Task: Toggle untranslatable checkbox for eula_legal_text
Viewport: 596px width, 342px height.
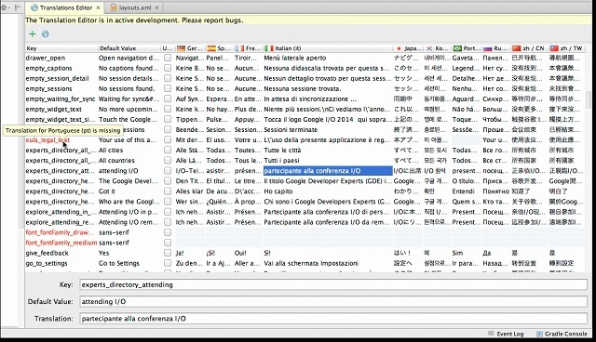Action: [x=168, y=140]
